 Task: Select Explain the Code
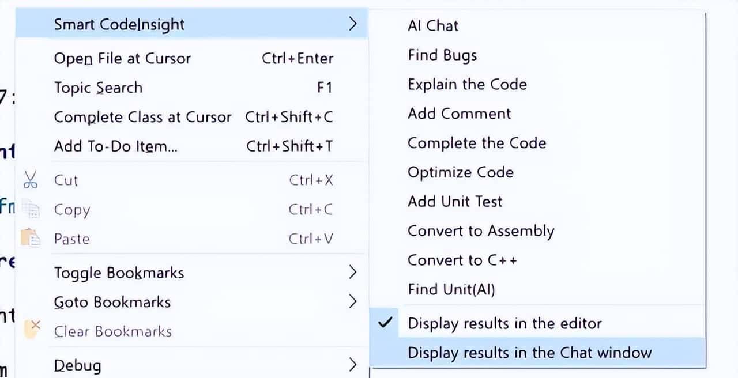(x=467, y=84)
